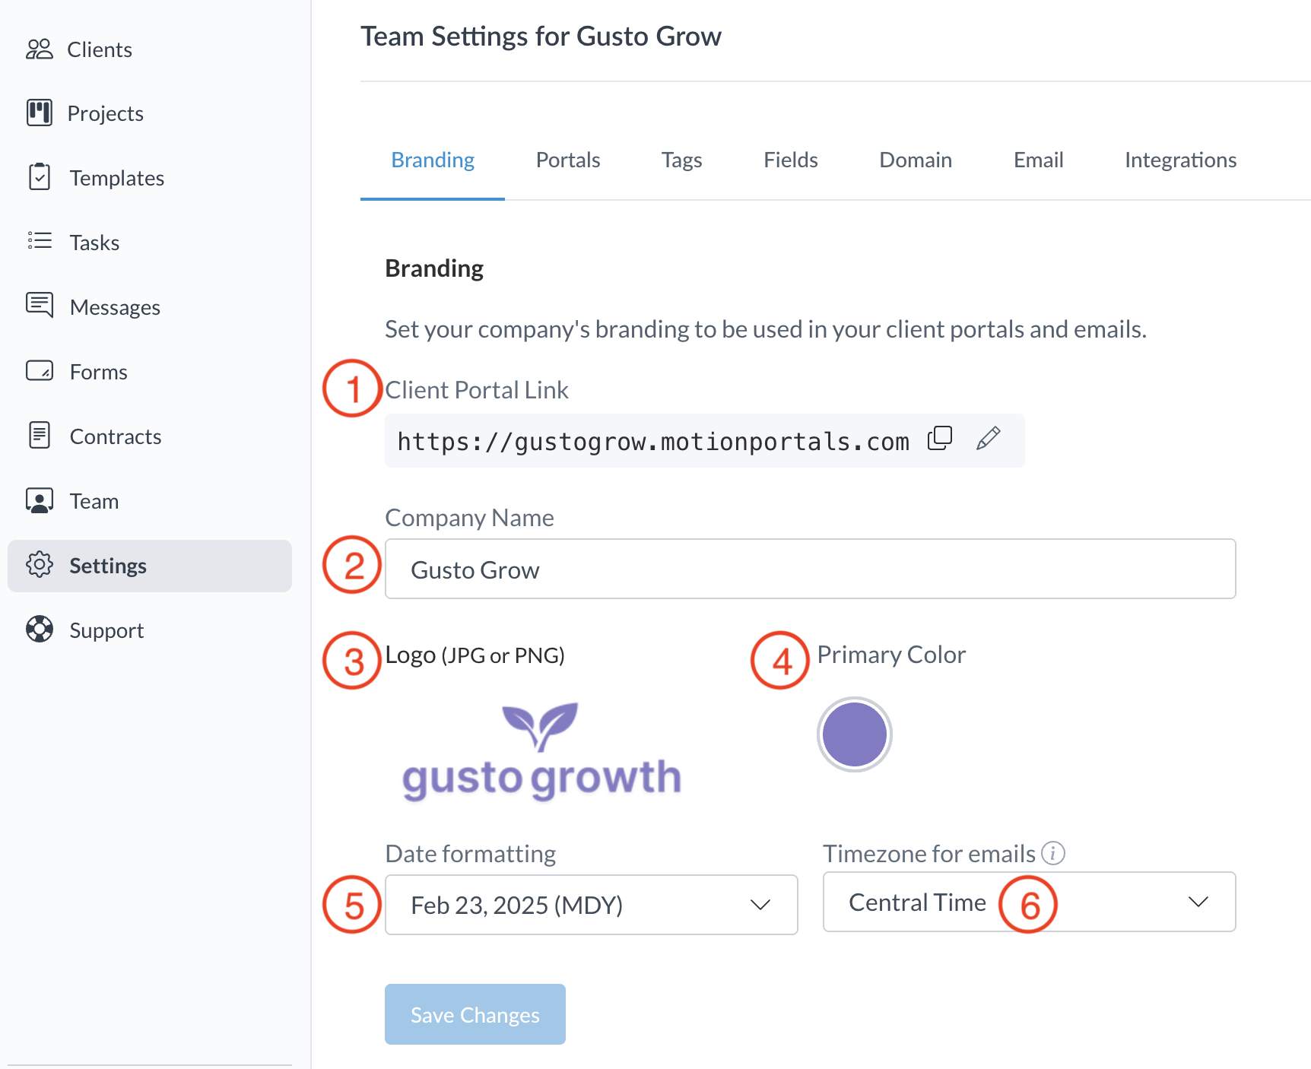The width and height of the screenshot is (1311, 1069).
Task: Copy the client portal link
Action: [940, 439]
